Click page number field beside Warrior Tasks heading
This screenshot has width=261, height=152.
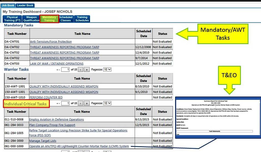(66, 70)
